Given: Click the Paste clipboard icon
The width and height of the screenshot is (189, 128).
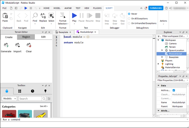Looking at the screenshot, I should pos(5,16).
